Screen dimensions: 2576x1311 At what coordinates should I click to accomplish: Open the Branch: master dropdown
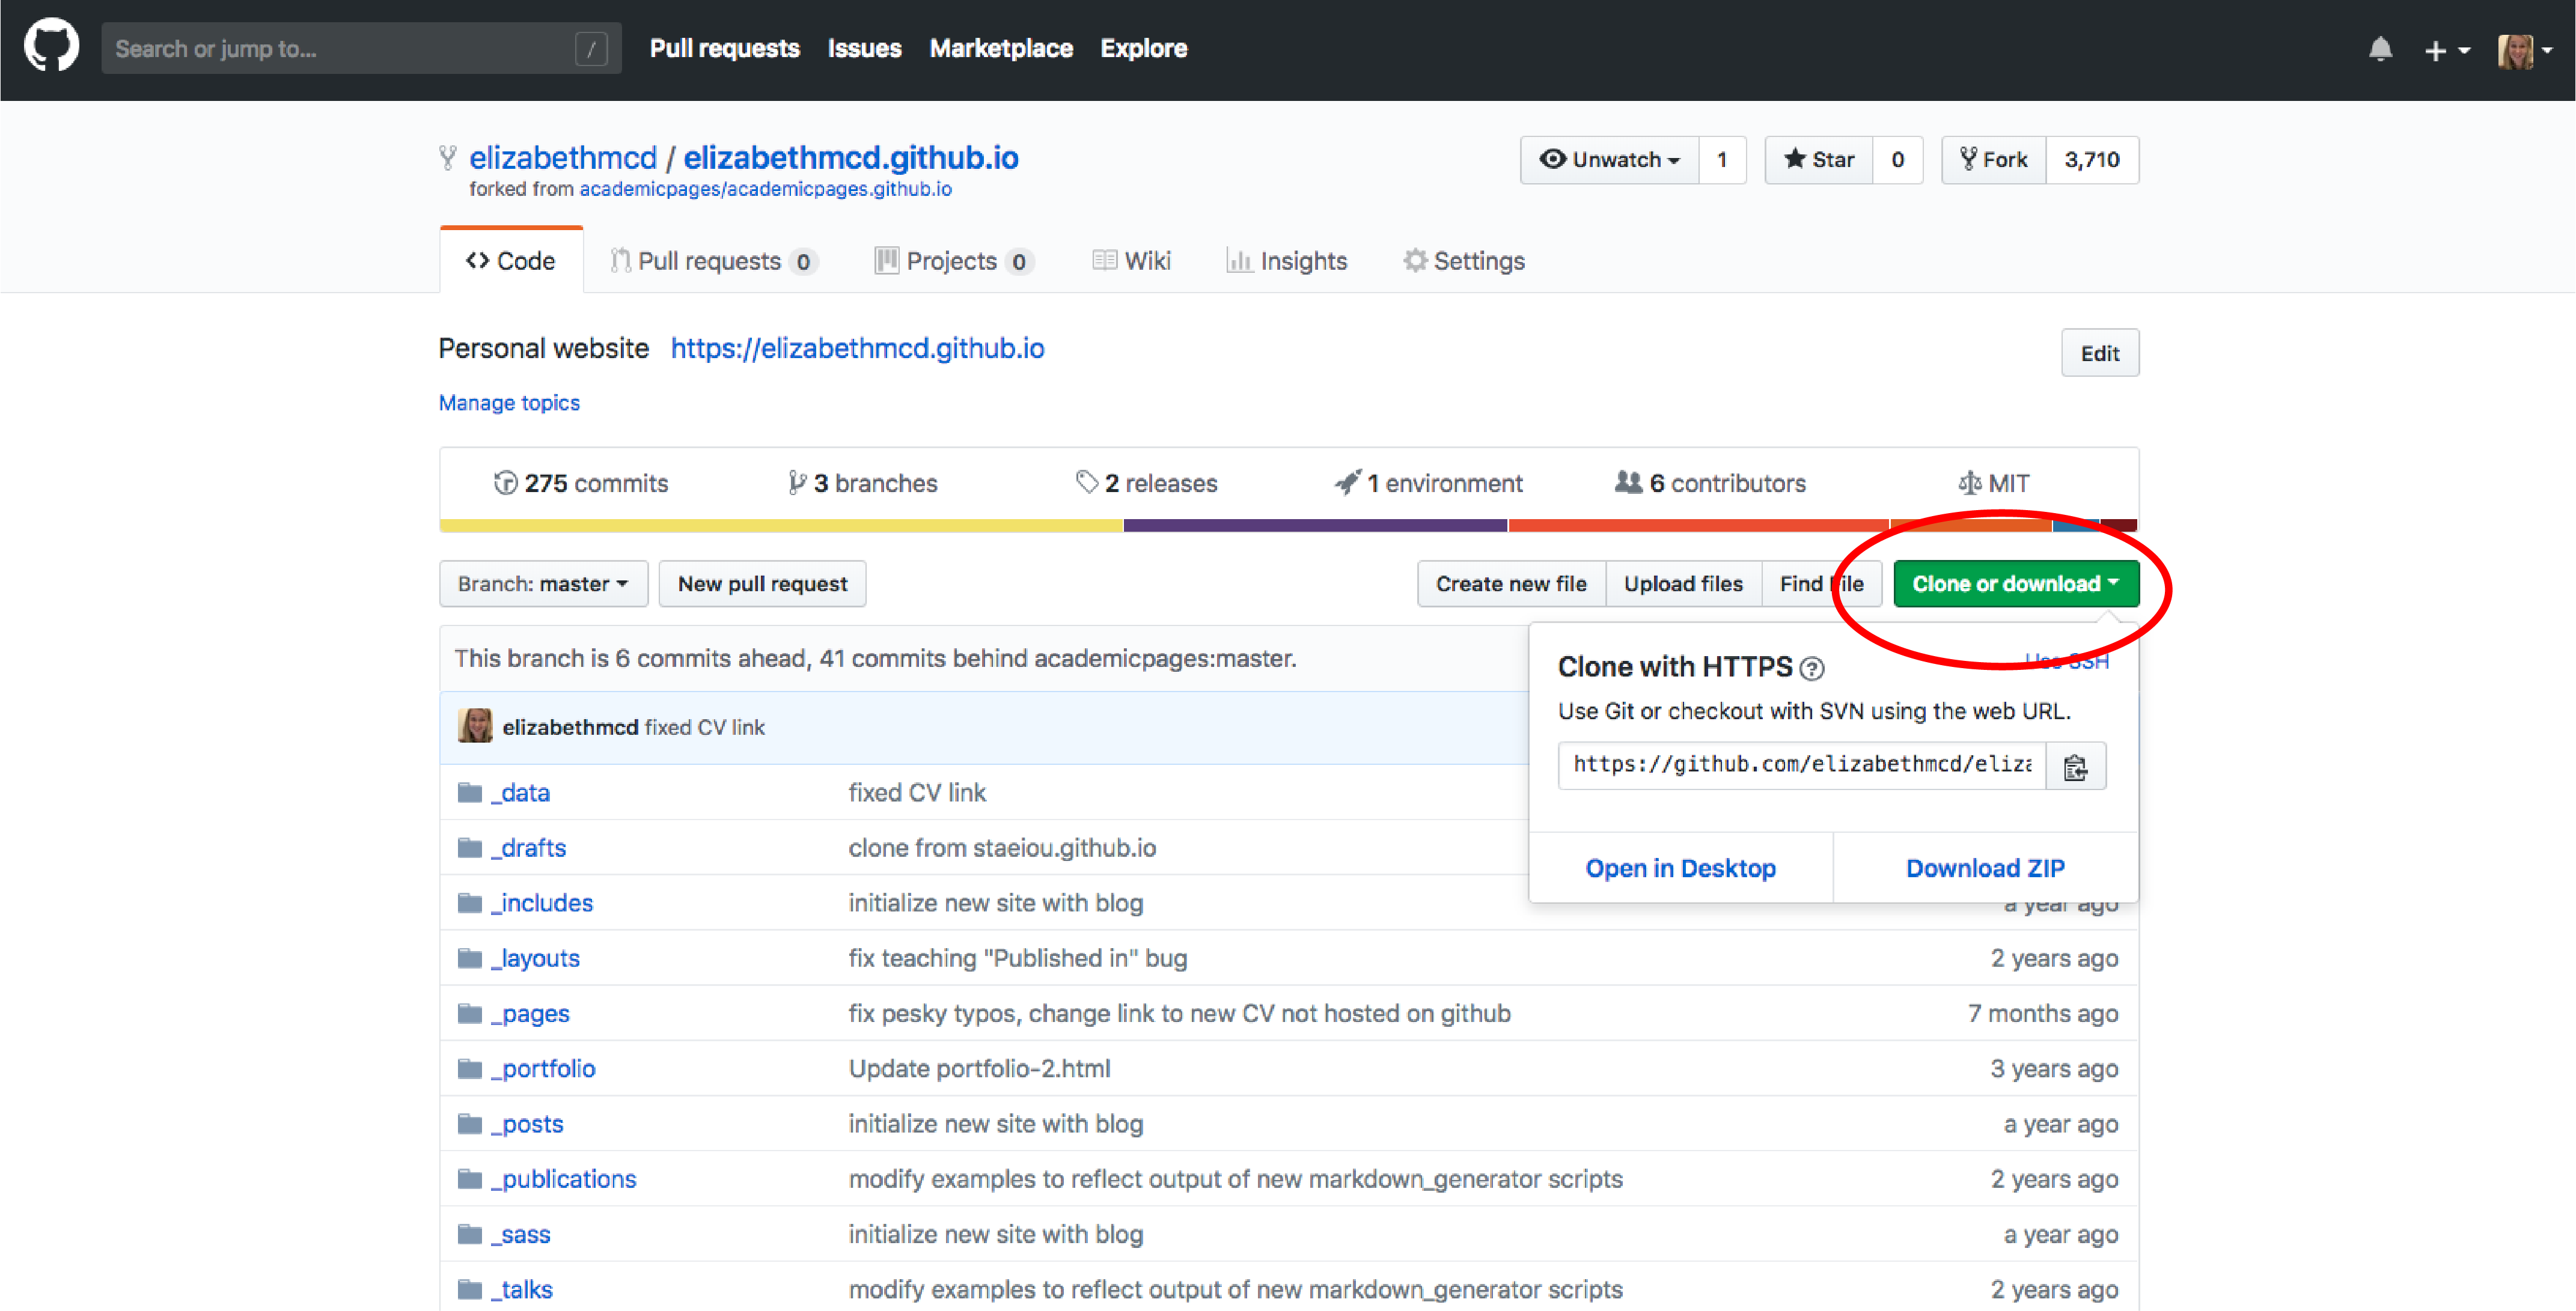click(x=543, y=584)
